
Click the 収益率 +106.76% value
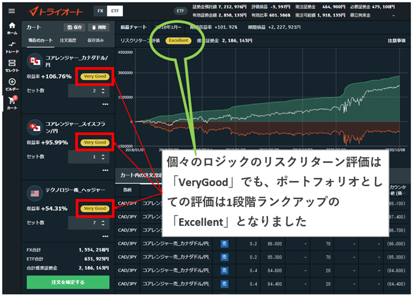click(x=56, y=76)
